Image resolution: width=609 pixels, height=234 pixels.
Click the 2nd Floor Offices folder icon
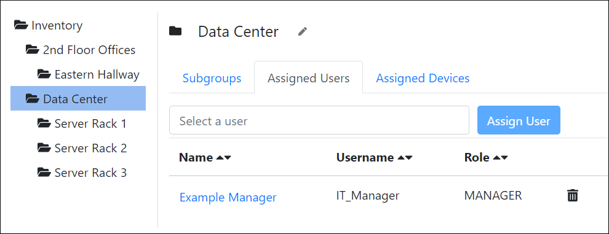click(33, 50)
